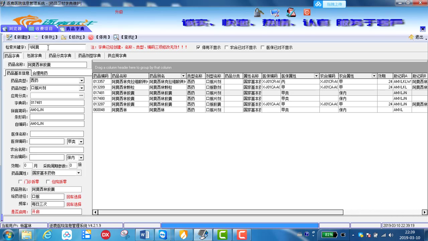Open 应用分类 ellipsis button
The image size is (428, 241).
[81, 95]
